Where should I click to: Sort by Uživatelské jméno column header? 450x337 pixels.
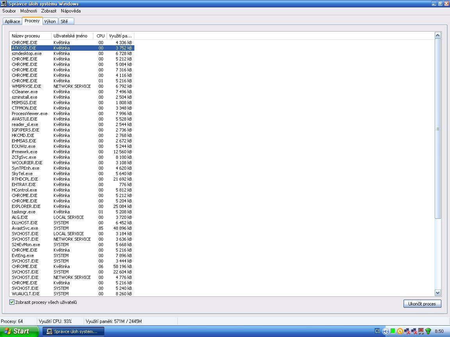click(x=72, y=36)
